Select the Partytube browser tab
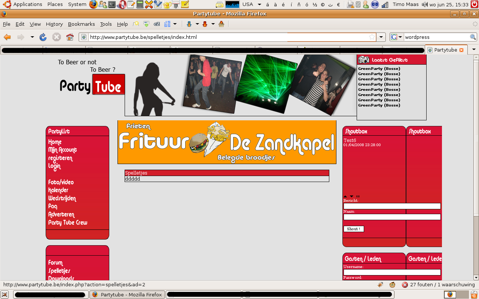The width and height of the screenshot is (479, 299). click(x=446, y=50)
